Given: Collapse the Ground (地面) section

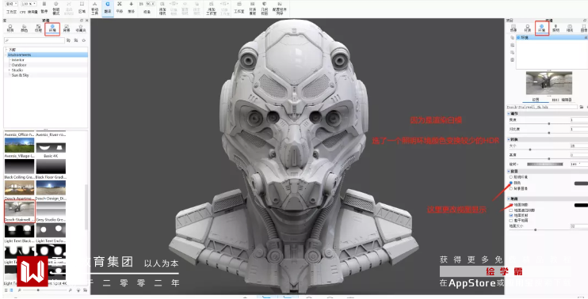Looking at the screenshot, I should point(509,199).
